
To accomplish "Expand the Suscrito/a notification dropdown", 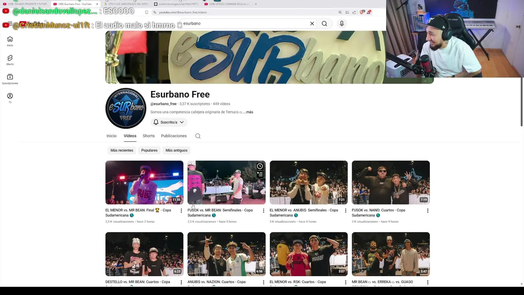I will 168,122.
